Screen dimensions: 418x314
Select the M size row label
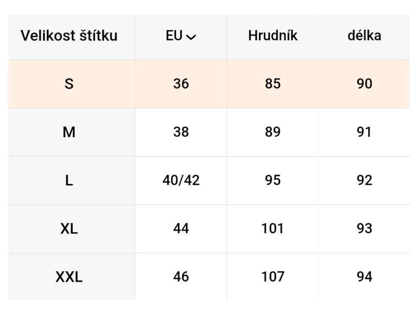click(69, 132)
